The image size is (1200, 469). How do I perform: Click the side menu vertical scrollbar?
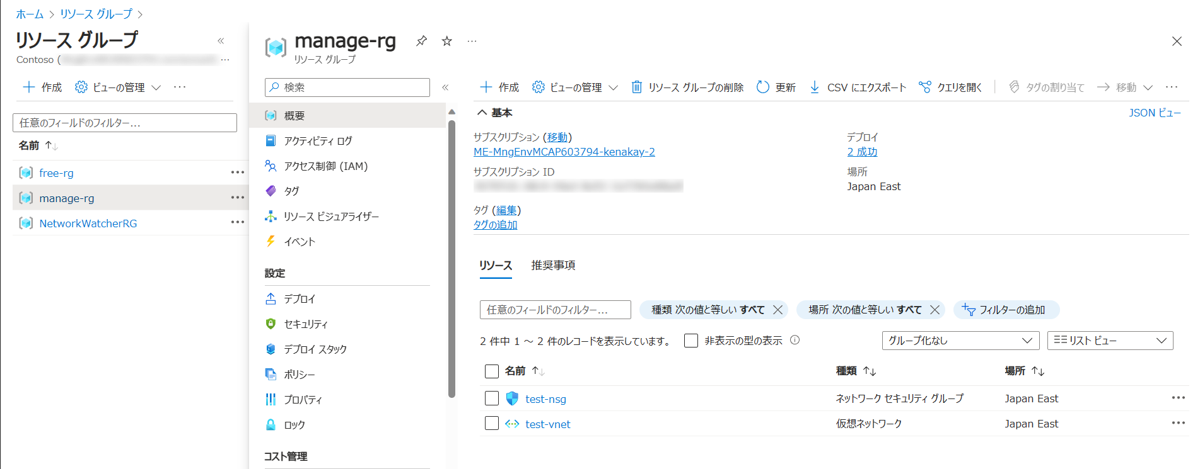click(x=451, y=258)
